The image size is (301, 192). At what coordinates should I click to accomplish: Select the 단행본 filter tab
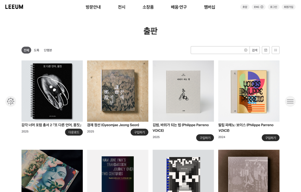pos(48,50)
